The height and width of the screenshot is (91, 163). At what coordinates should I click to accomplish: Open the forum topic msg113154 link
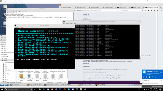click(102, 78)
